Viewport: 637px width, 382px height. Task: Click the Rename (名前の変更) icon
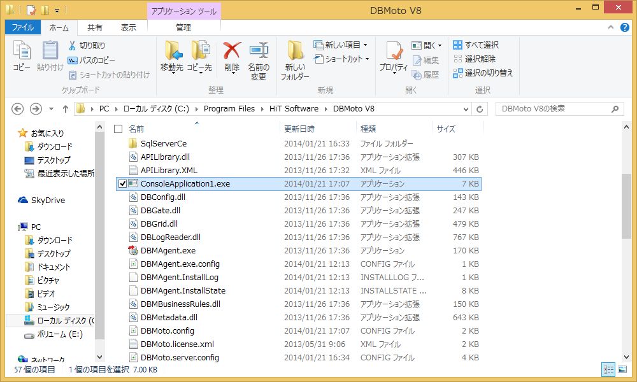[x=259, y=50]
